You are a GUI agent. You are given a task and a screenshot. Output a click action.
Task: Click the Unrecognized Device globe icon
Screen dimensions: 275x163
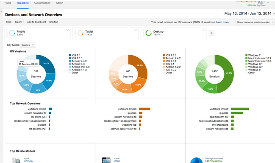point(197,160)
